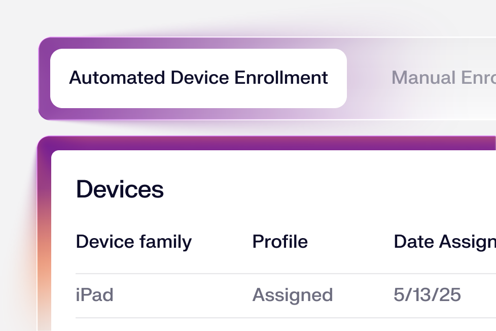496x331 pixels.
Task: Click the 5/13/25 date value
Action: click(427, 295)
